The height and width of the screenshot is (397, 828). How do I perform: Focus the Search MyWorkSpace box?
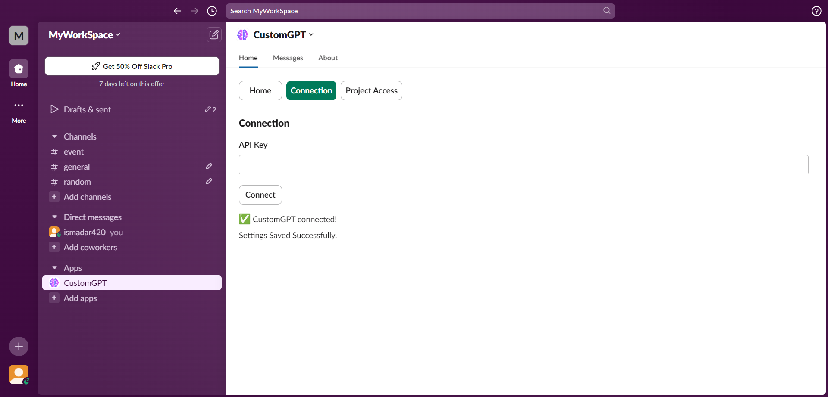point(420,11)
